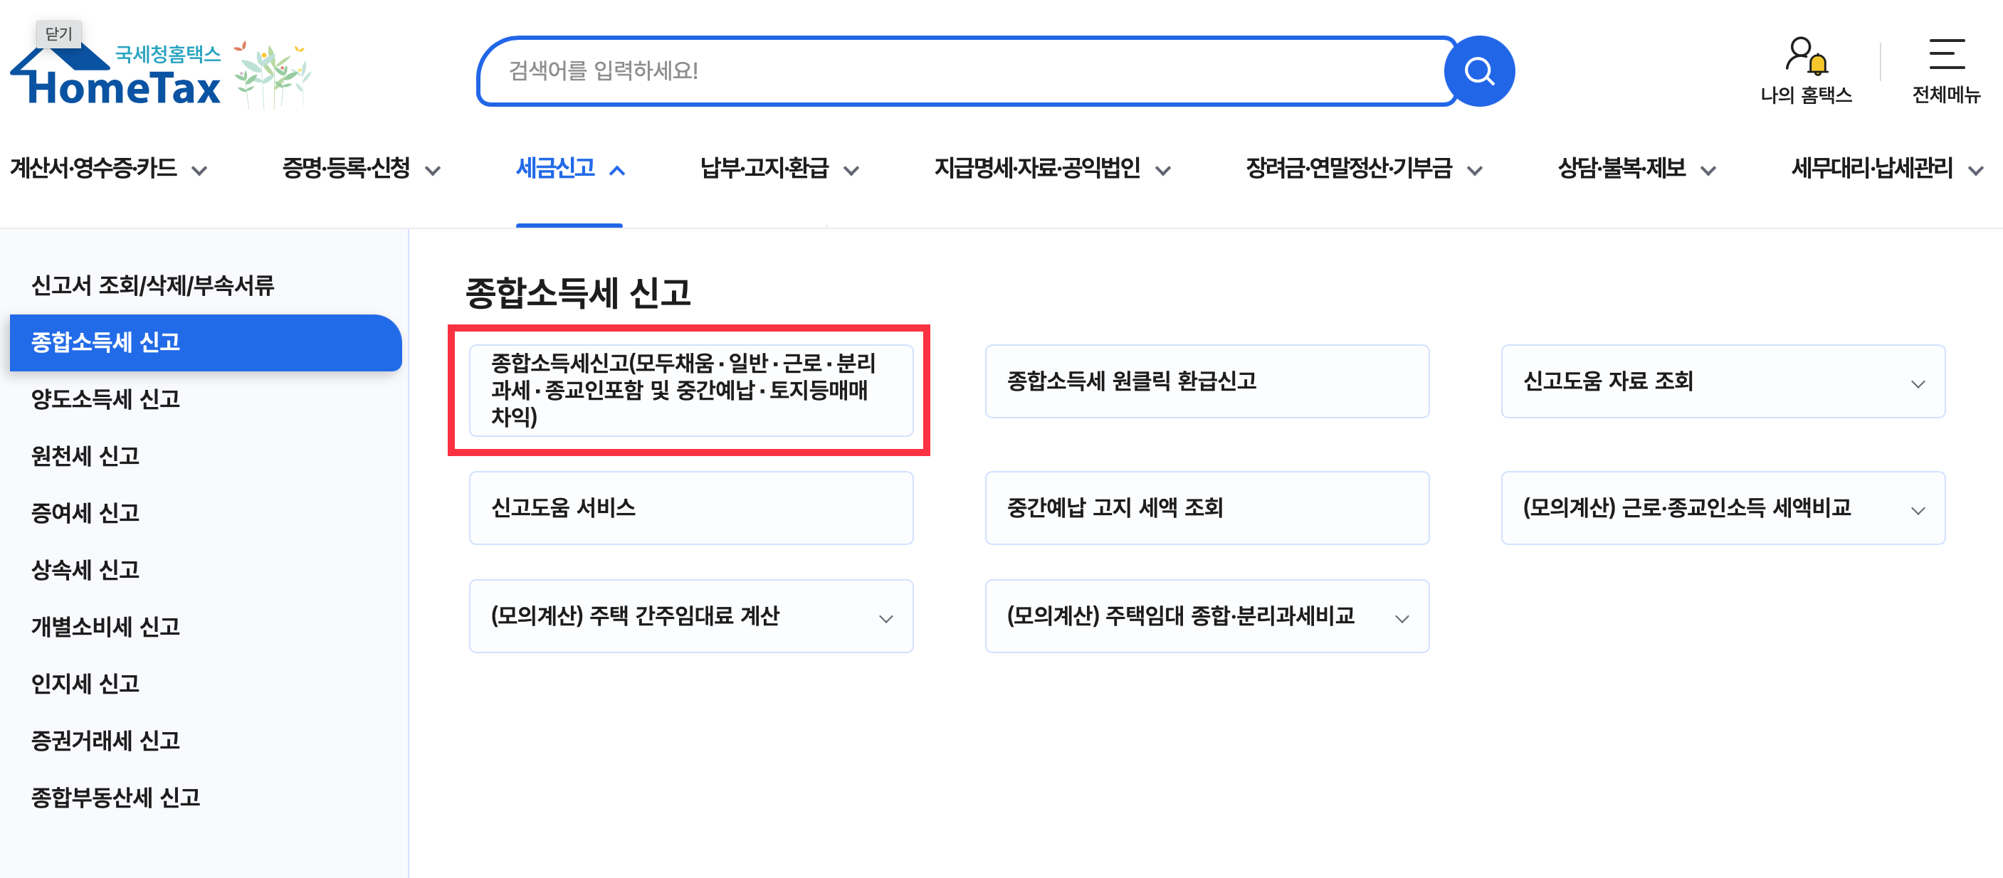Expand (모의계산) 근로·종교인소득 세액비교 dropdown
2003x878 pixels.
pyautogui.click(x=1723, y=508)
